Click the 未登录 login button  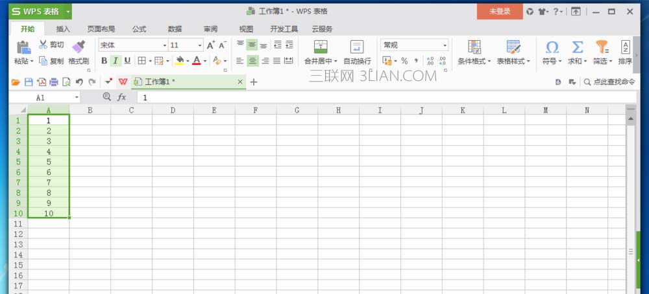pos(499,11)
